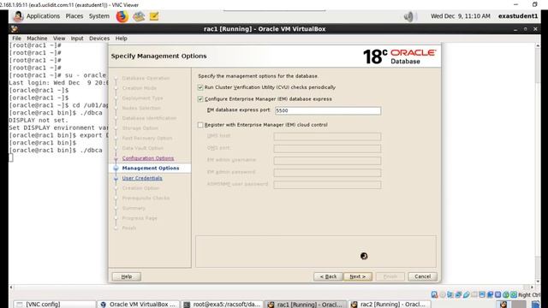
Task: Open the GNOME System menu
Action: [99, 16]
